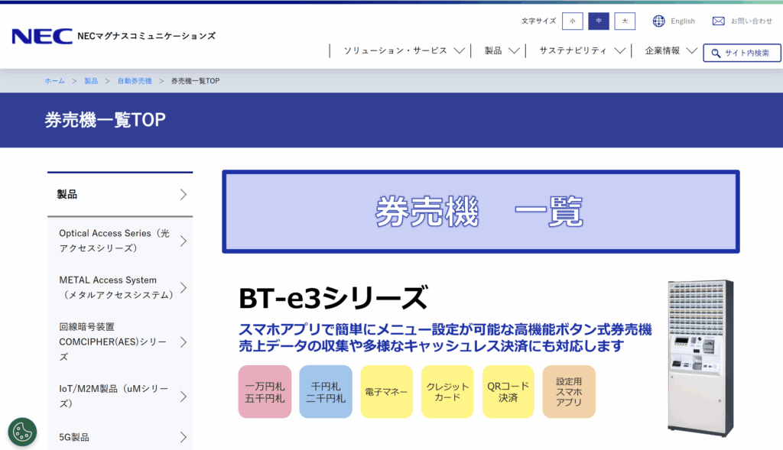
Task: Go to ホーム breadcrumb
Action: pyautogui.click(x=54, y=81)
